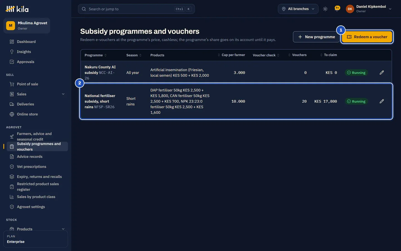Click the Nakuru County AI subsidy name
401x251 pixels.
[x=100, y=70]
